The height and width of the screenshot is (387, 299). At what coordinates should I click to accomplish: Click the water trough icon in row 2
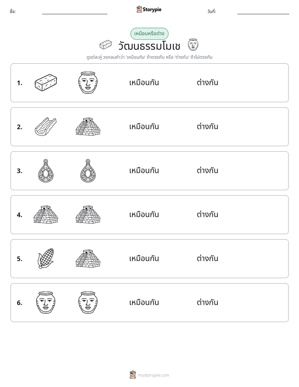pyautogui.click(x=46, y=126)
